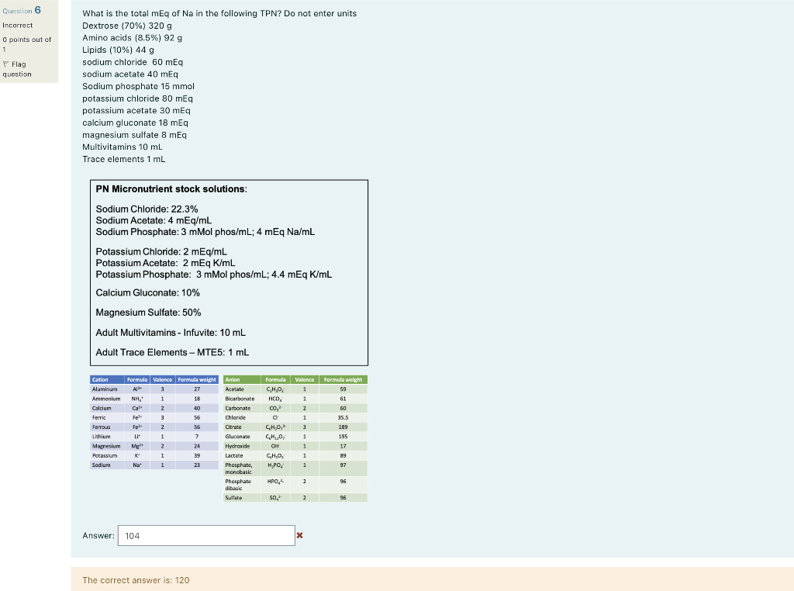Screen dimensions: 794x591
Task: Click the line "Multivitamins 10 mL"
Action: click(x=123, y=147)
